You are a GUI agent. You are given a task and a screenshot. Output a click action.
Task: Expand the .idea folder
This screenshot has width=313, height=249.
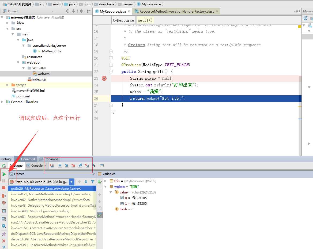coord(7,23)
